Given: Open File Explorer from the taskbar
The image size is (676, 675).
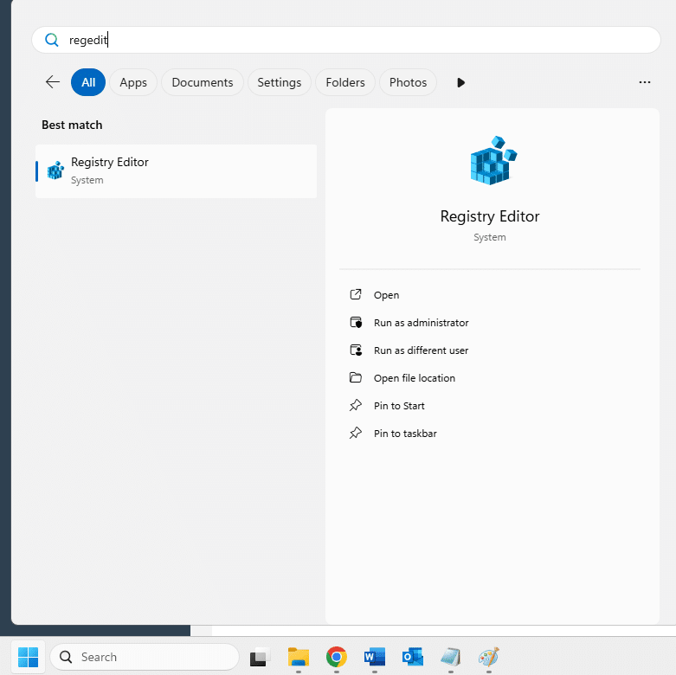Looking at the screenshot, I should pos(299,657).
